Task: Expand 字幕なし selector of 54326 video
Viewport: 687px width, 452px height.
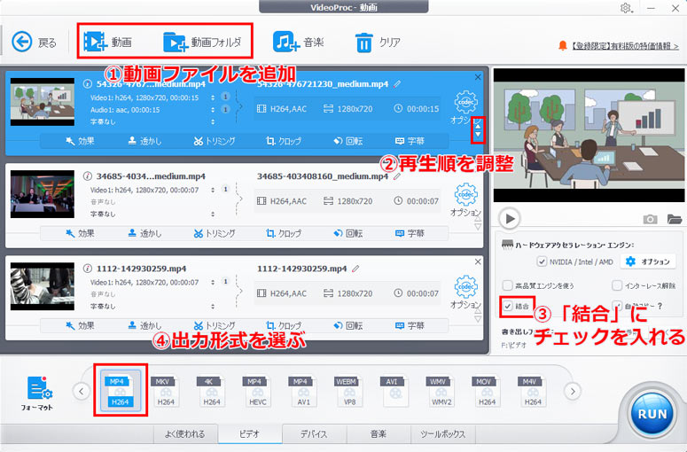Action: [x=213, y=121]
